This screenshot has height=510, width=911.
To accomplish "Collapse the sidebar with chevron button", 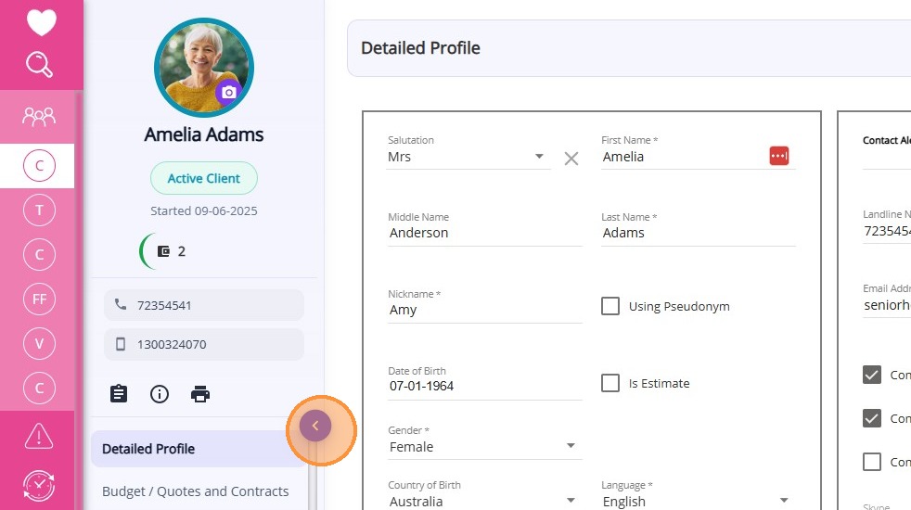I will (x=315, y=426).
